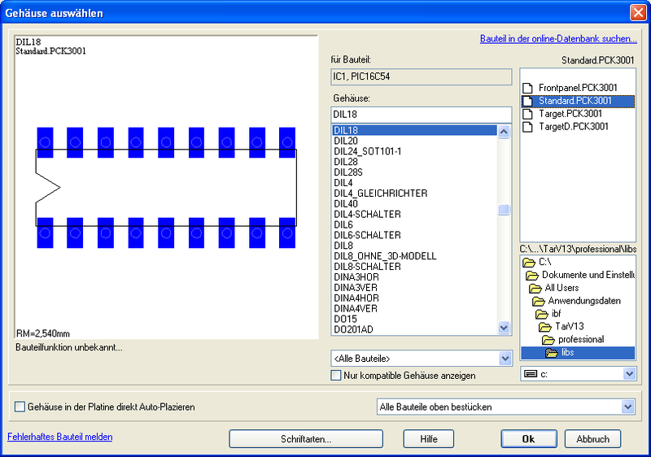
Task: Click the Schriftarten... button
Action: (306, 439)
